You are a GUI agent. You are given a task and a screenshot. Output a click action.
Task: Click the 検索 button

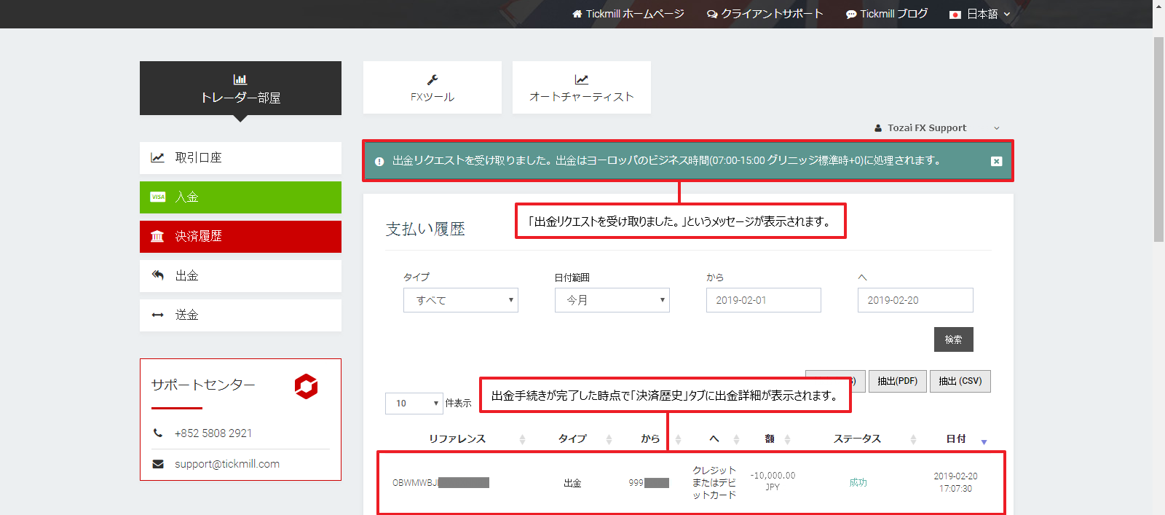click(954, 339)
